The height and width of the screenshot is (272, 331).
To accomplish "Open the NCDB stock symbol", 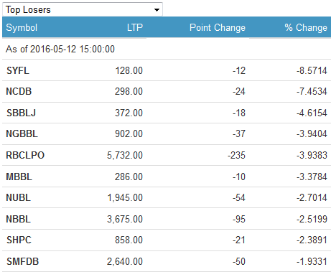I will tap(19, 91).
